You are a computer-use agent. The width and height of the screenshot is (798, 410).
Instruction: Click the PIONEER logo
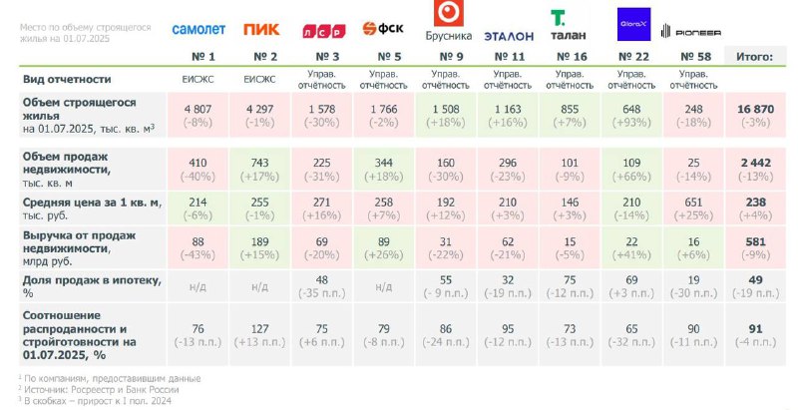[690, 32]
